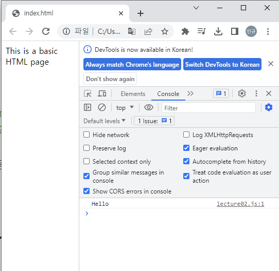Screen dimensions: 279x271
Task: Focus the console Filter field
Action: [208, 108]
